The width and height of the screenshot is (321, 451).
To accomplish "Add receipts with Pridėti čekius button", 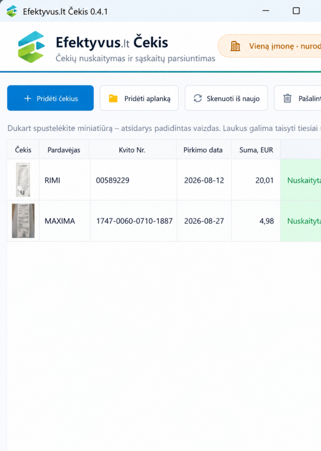I will pyautogui.click(x=51, y=98).
